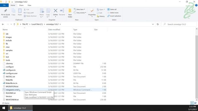This screenshot has width=198, height=111.
Task: Click omnetpp-5.6.2 breadcrumb in address bar
Action: pyautogui.click(x=52, y=24)
